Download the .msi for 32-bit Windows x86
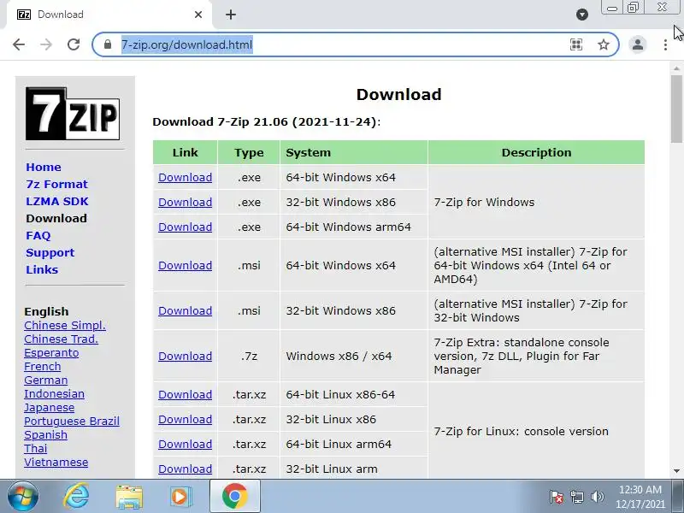Image resolution: width=684 pixels, height=513 pixels. (185, 311)
